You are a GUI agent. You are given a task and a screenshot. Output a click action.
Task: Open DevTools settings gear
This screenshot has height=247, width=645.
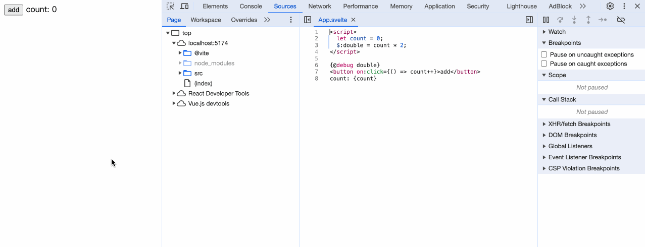pyautogui.click(x=610, y=6)
